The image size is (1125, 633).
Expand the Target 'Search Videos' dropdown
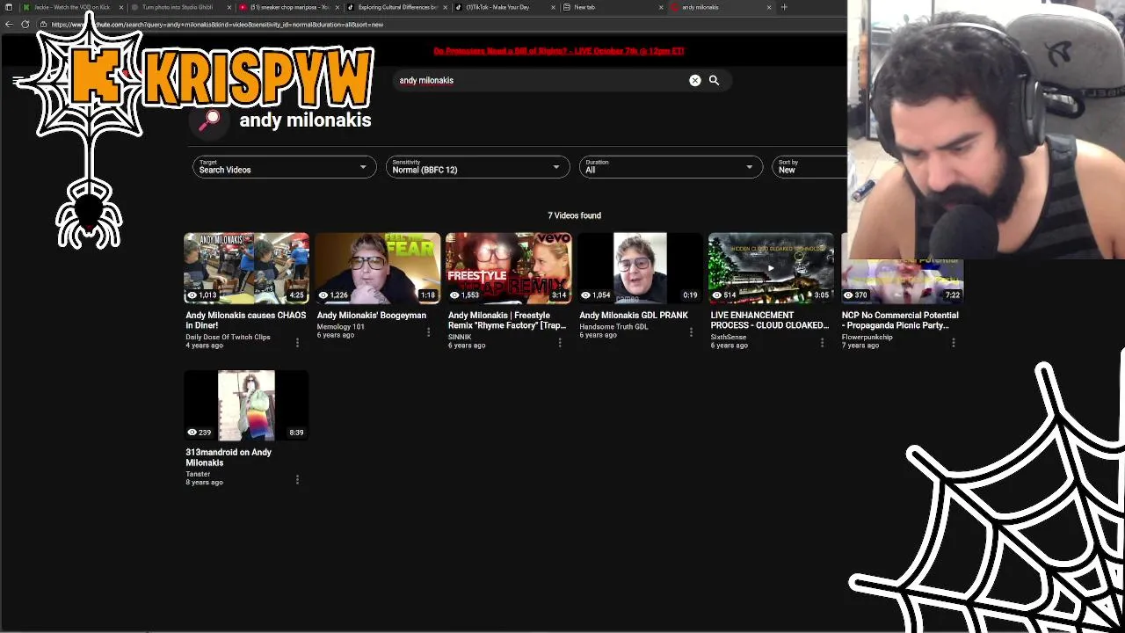(x=285, y=167)
